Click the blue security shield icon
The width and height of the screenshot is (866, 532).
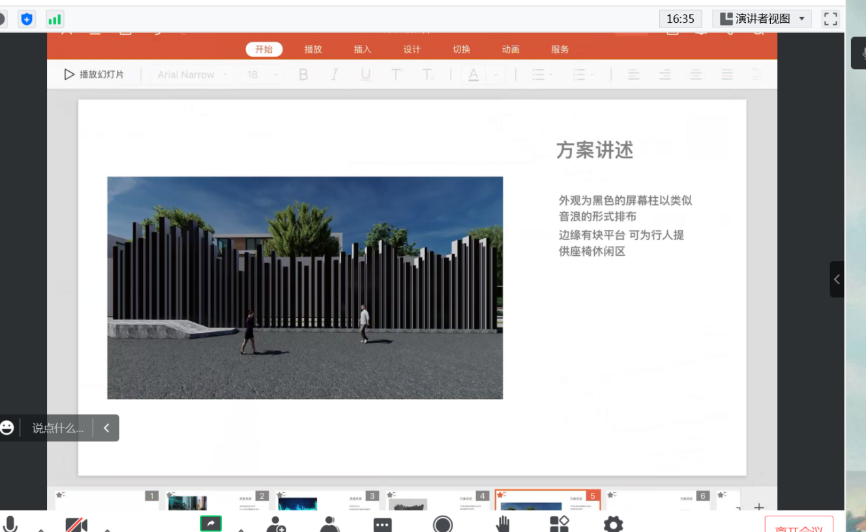(x=26, y=19)
